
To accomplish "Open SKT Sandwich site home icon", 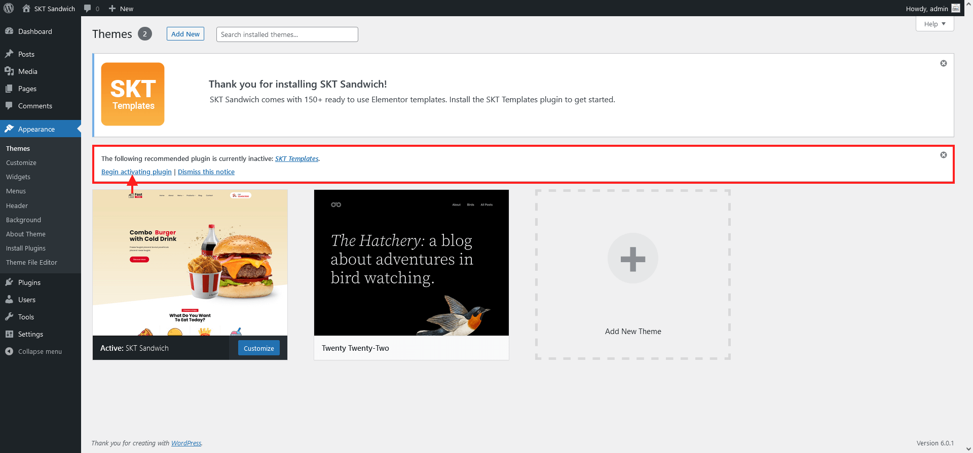I will (x=26, y=8).
